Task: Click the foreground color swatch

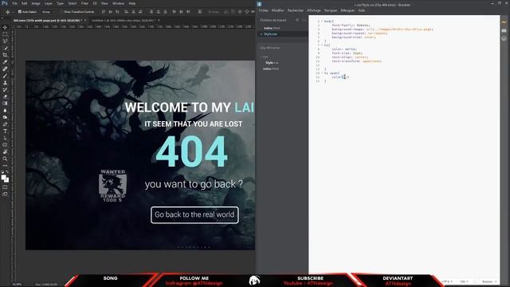Action: tap(3, 177)
